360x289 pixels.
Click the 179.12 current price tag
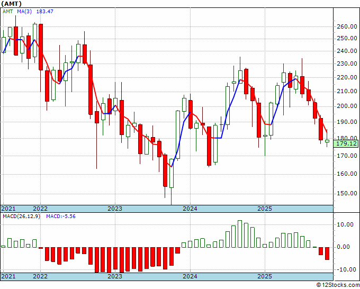(346, 144)
